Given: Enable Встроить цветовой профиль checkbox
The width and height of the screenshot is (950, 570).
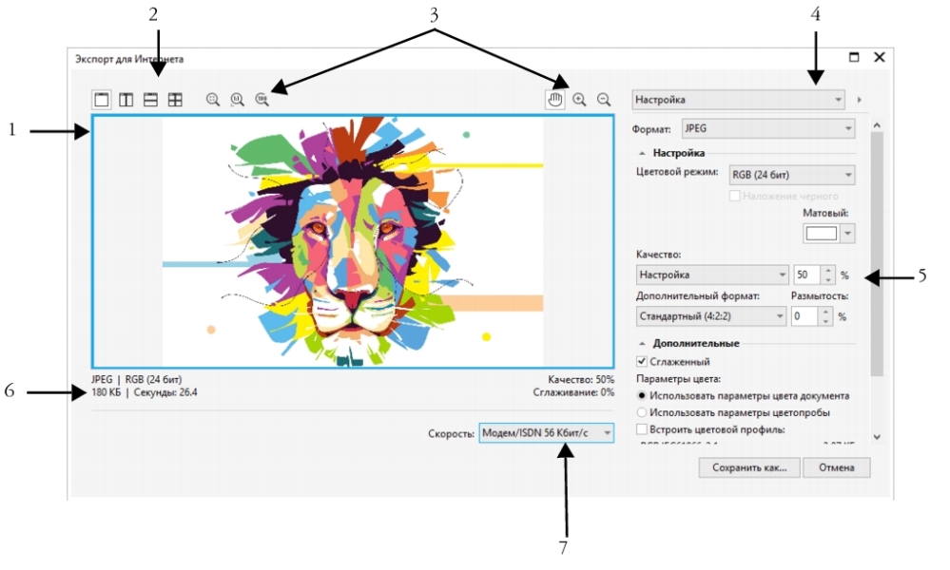Looking at the screenshot, I should coord(642,429).
